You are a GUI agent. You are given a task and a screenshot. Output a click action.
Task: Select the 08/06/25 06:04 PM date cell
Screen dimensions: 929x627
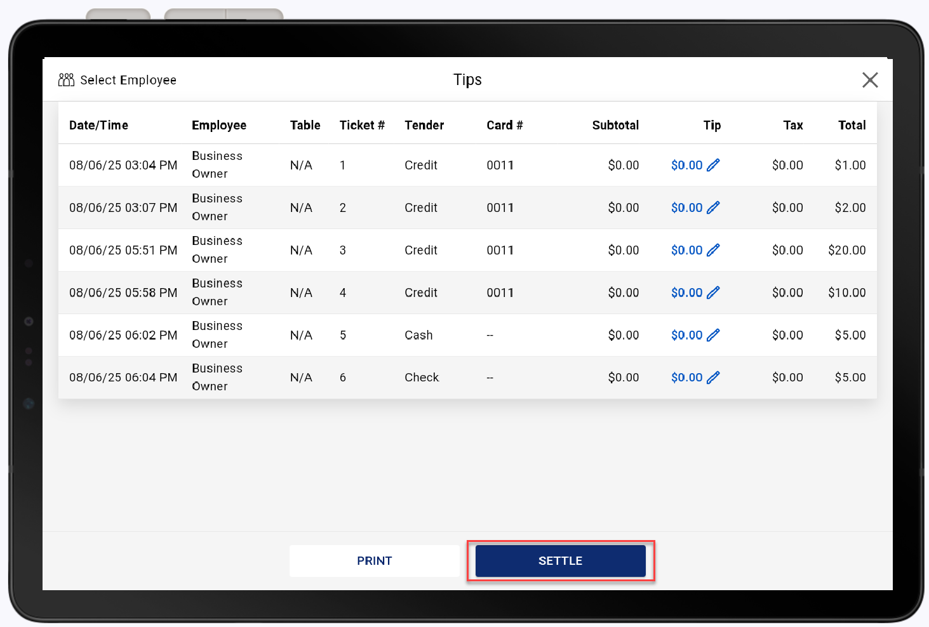tap(123, 378)
